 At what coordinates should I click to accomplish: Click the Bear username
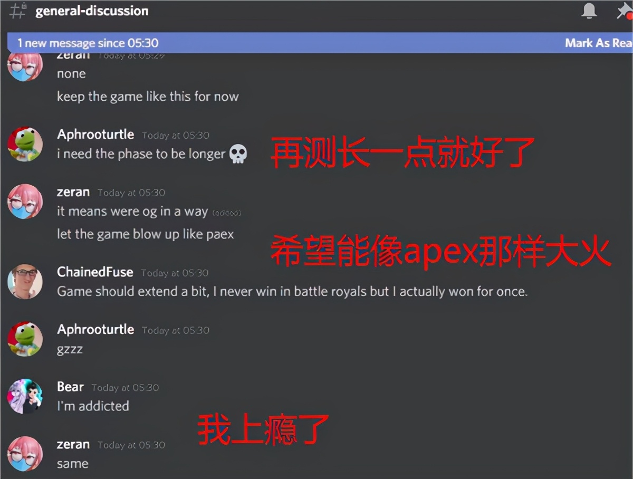click(70, 387)
